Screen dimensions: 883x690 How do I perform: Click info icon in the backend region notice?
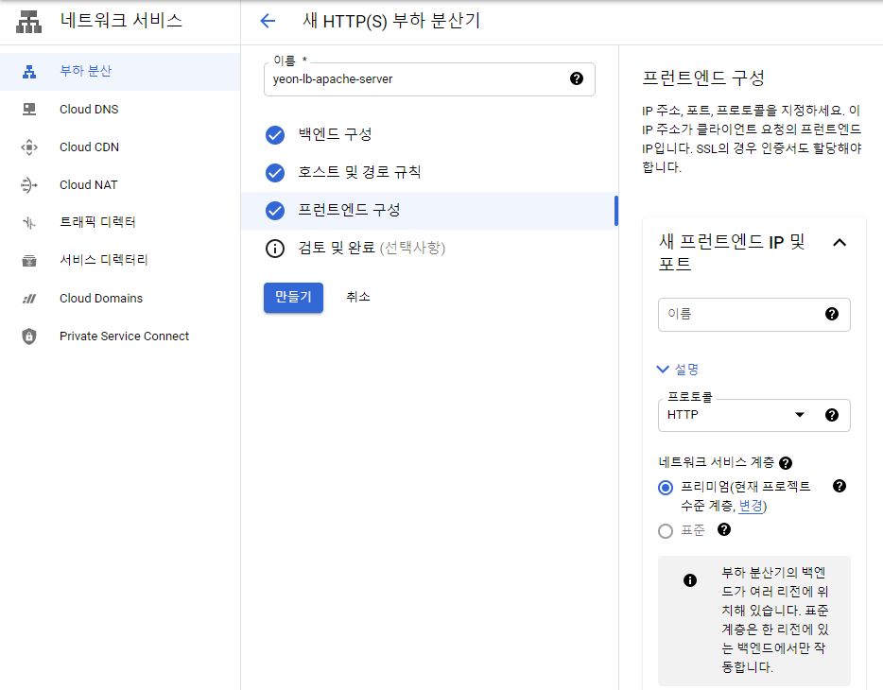point(690,580)
